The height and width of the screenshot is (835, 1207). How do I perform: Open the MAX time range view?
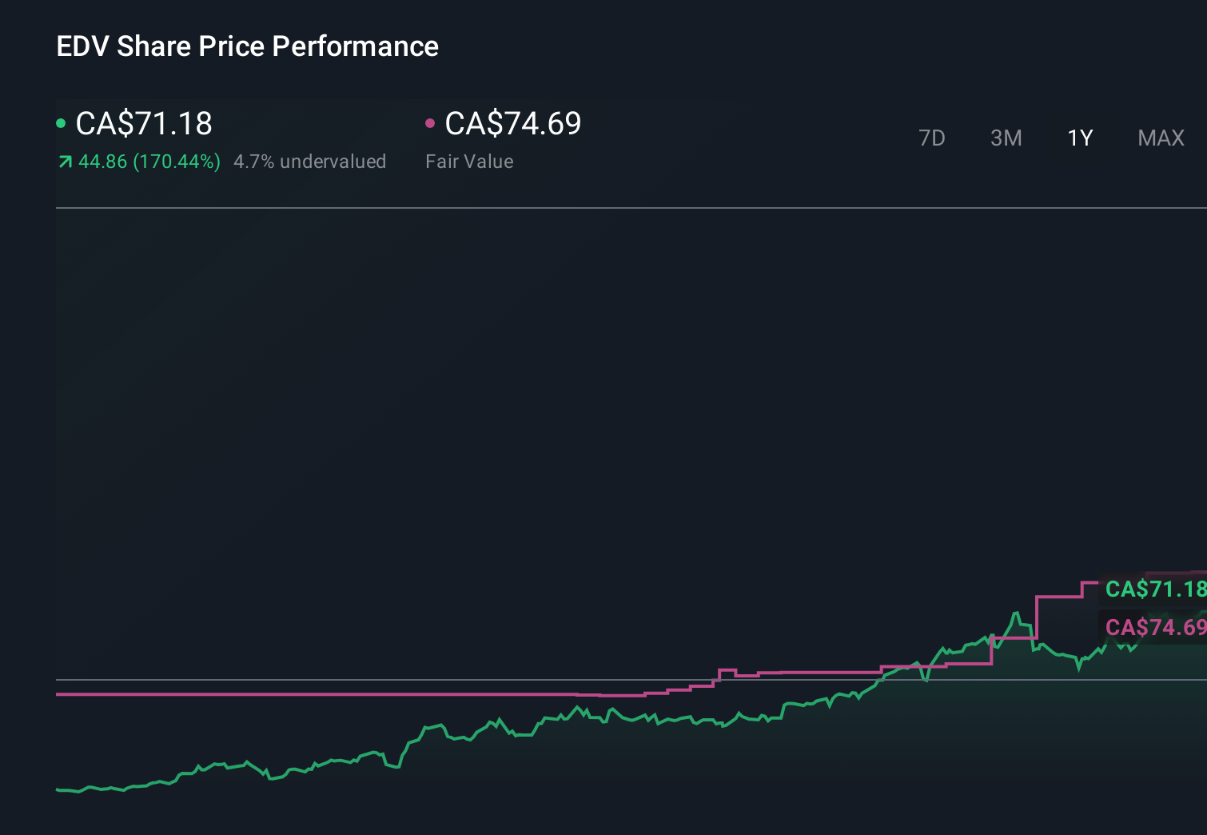coord(1160,138)
